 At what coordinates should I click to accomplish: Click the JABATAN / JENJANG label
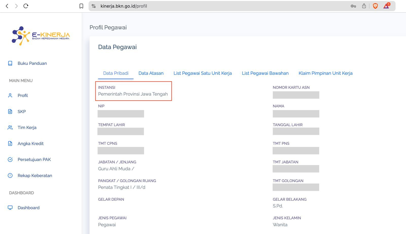[117, 162]
